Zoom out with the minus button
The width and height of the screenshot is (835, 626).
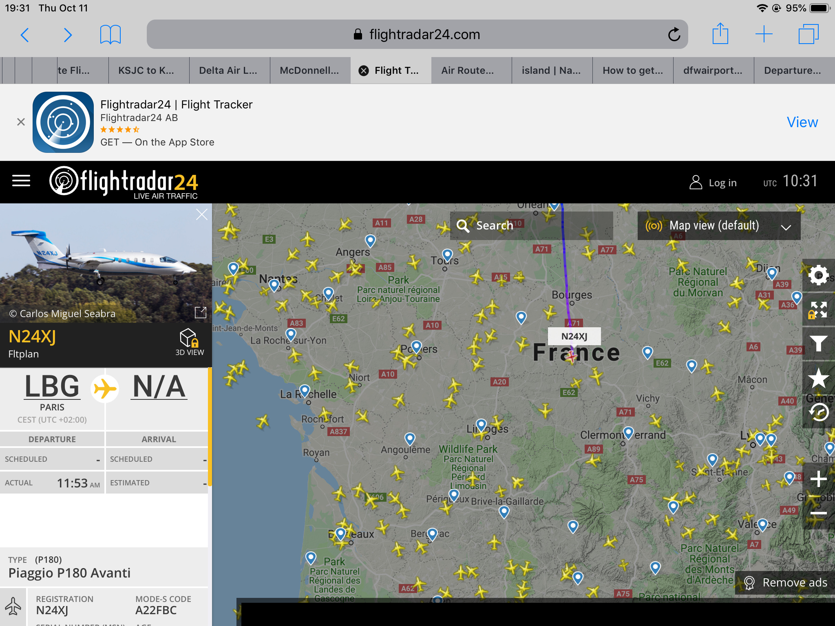pos(818,513)
